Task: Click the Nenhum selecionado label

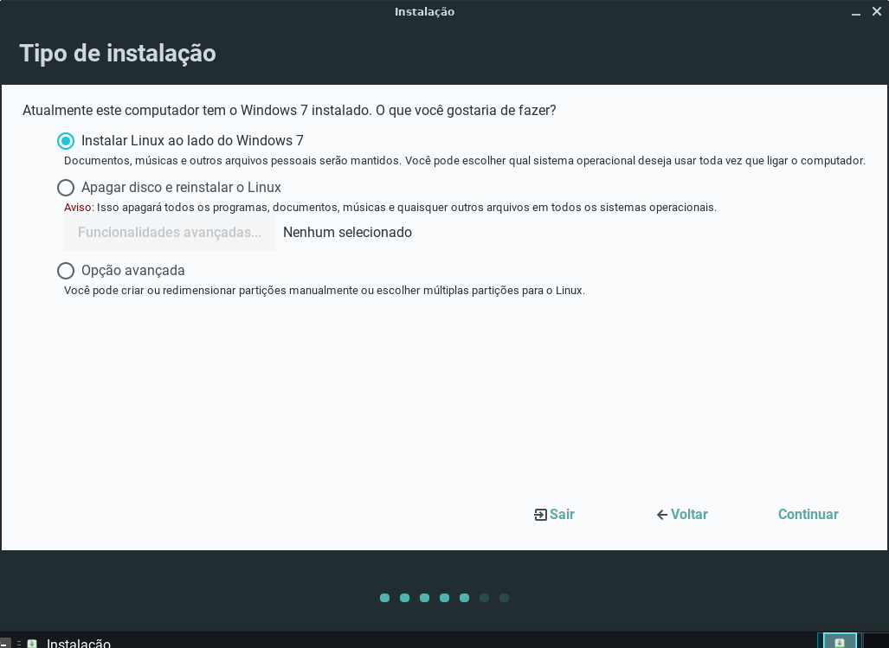Action: pyautogui.click(x=347, y=232)
